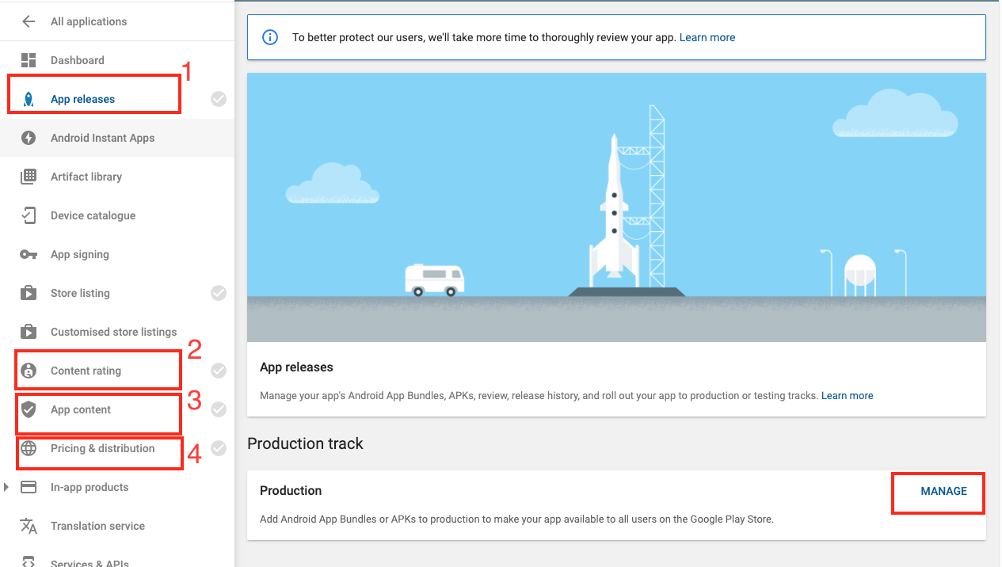The image size is (1002, 567).
Task: Open Translation service
Action: point(98,526)
